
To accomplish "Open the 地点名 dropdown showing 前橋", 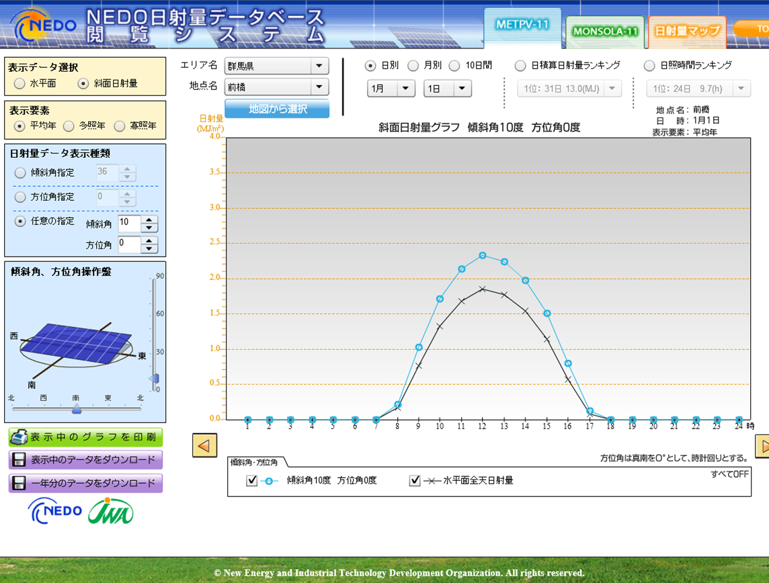I will (276, 87).
